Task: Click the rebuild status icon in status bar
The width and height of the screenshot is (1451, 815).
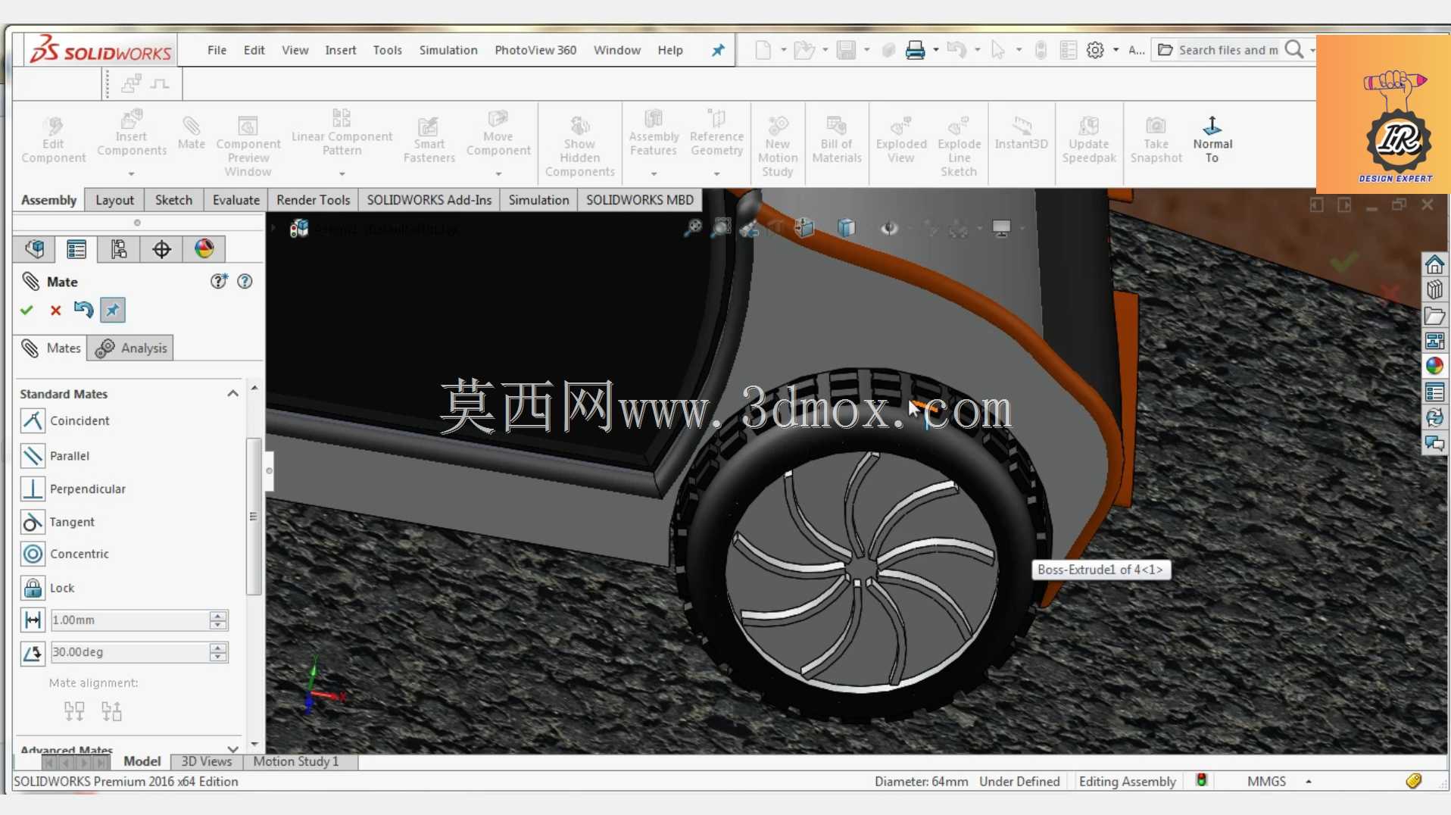Action: [1201, 780]
